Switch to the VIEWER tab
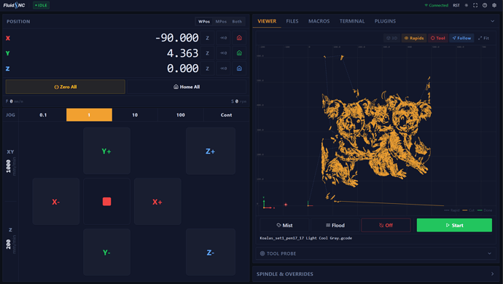 click(267, 21)
